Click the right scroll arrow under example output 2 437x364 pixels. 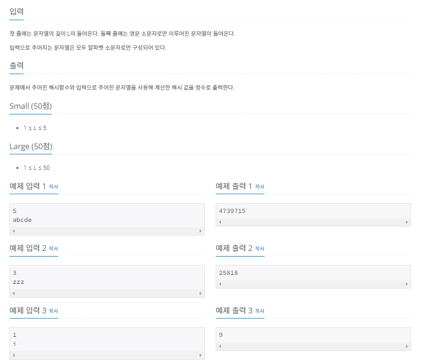407,283
